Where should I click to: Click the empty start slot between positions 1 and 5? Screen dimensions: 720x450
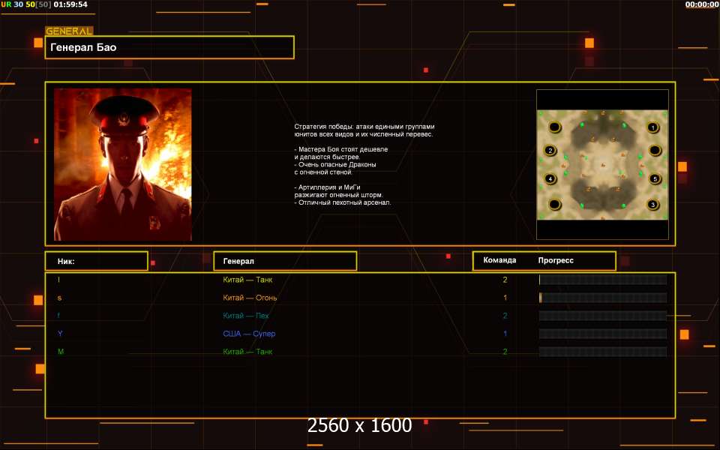point(654,151)
